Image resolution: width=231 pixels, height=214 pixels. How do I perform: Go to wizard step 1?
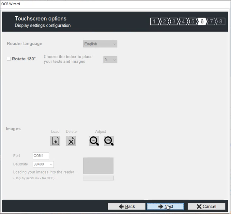coord(154,22)
